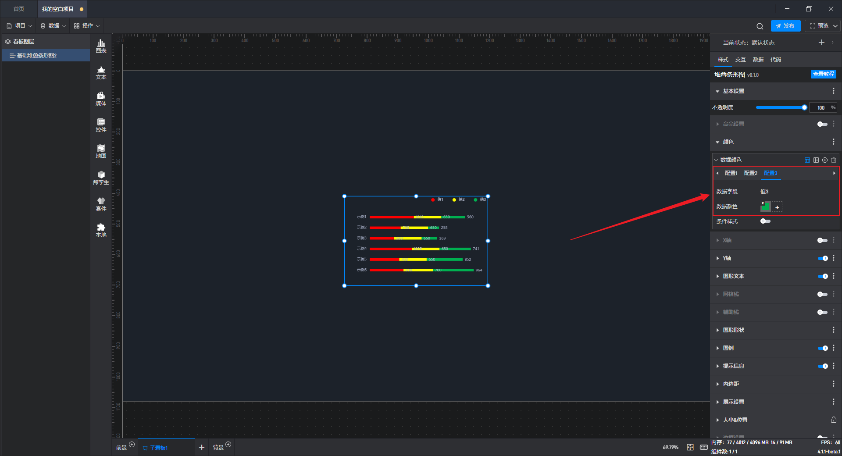
Task: Open the 文本 text component panel
Action: click(101, 72)
